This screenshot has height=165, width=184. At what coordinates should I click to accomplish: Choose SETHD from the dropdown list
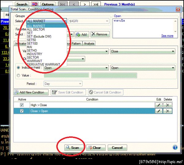tap(47, 50)
